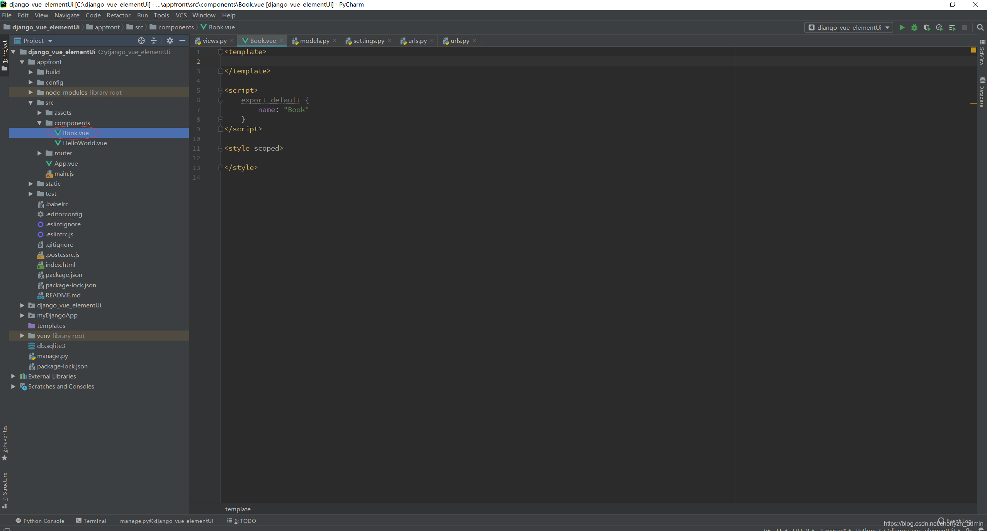Open the Python Console button

tap(40, 521)
